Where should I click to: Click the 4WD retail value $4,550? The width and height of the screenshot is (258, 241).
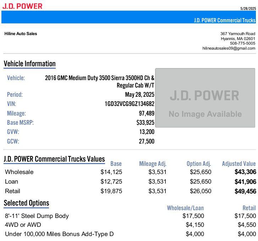point(247,225)
